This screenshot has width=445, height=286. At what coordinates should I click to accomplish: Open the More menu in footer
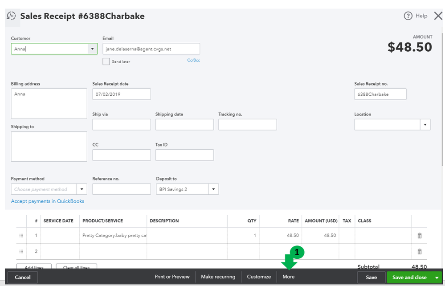288,277
